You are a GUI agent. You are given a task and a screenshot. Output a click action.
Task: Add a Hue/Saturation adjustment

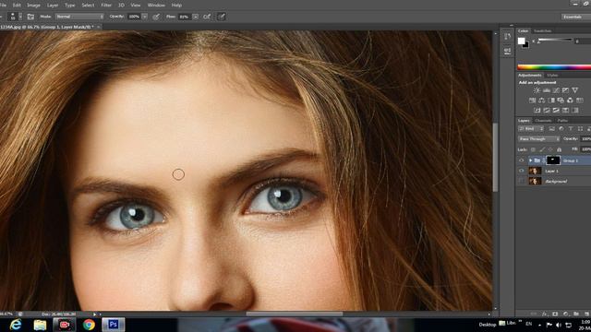532,101
